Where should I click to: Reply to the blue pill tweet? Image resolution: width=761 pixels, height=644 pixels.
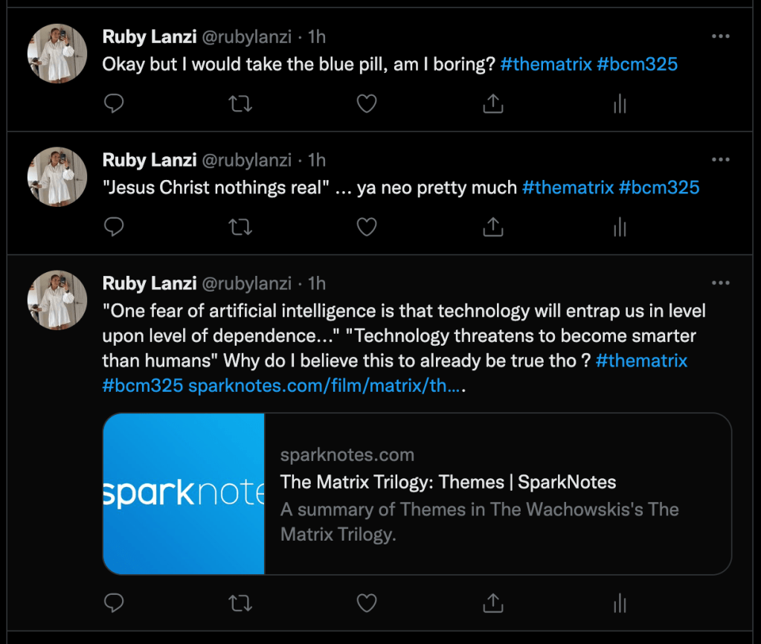coord(114,104)
